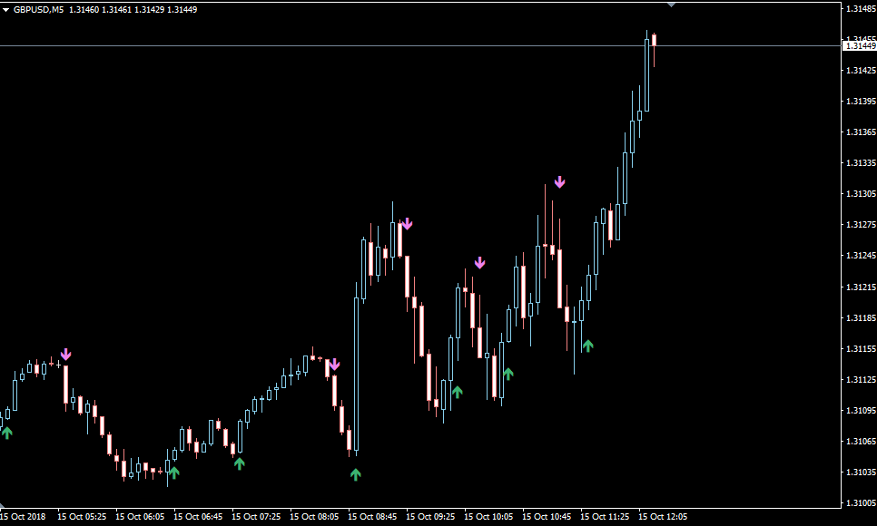Select the last red candle at the chart's peak
This screenshot has height=526, width=877.
[x=654, y=40]
